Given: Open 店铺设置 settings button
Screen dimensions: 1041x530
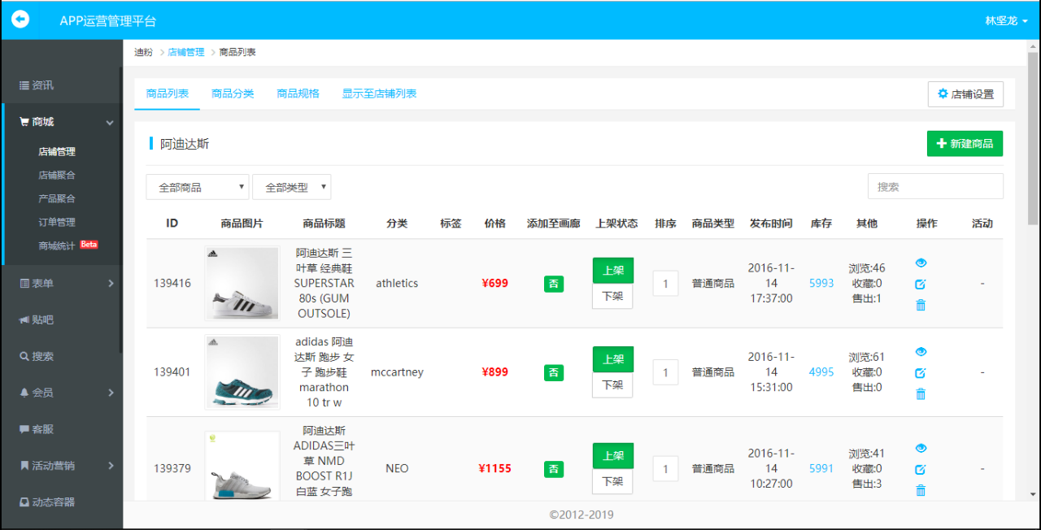Looking at the screenshot, I should click(x=965, y=94).
